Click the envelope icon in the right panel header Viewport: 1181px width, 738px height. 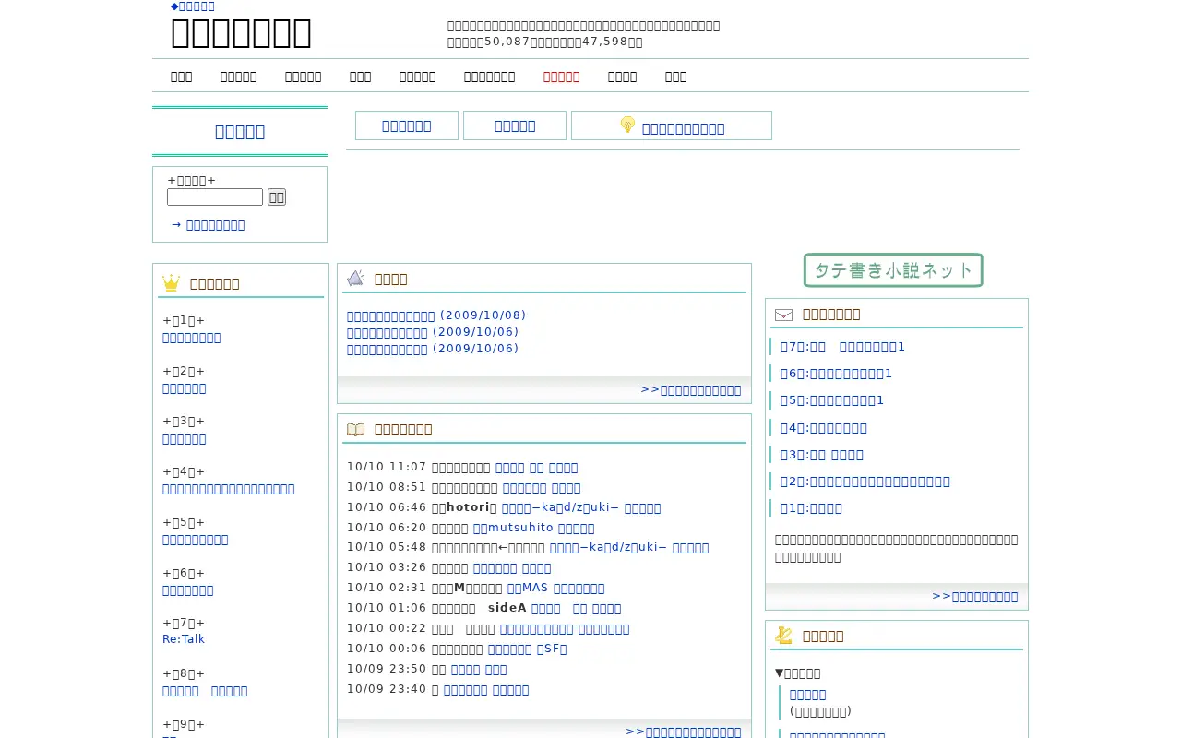(783, 315)
